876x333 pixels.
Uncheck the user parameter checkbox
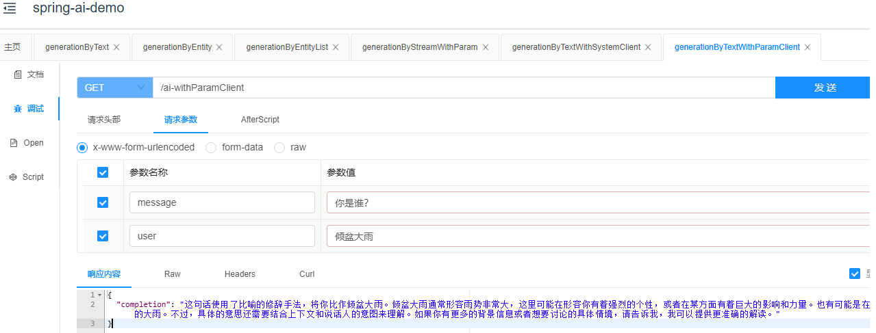pyautogui.click(x=103, y=236)
